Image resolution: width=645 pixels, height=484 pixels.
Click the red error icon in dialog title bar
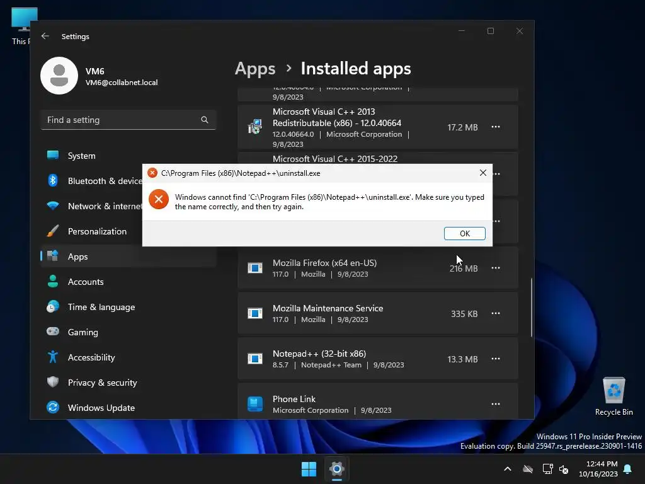point(152,173)
